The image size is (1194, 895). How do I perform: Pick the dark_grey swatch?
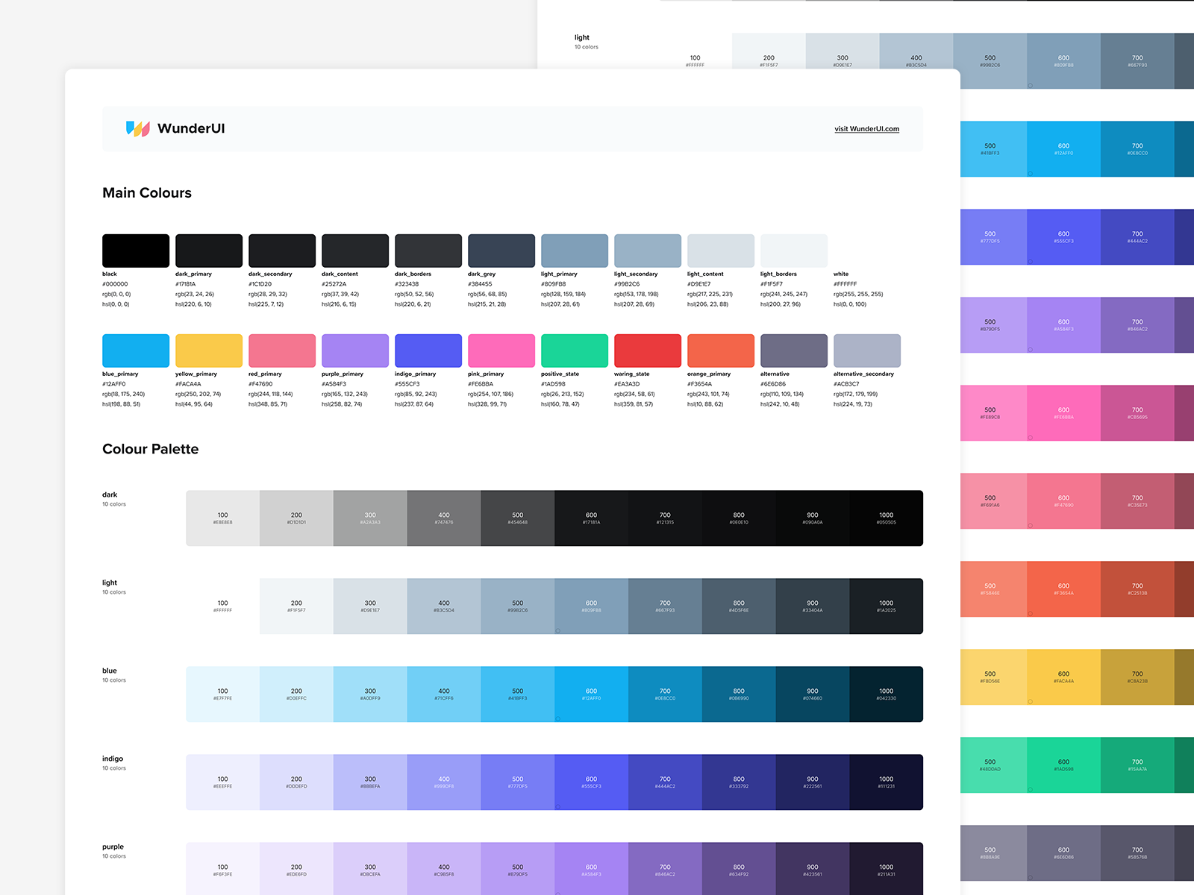(501, 251)
